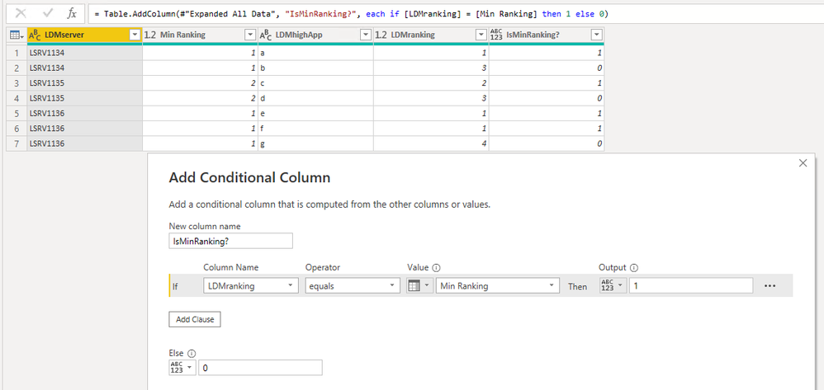Open Min Ranking column filter dropdown

250,35
